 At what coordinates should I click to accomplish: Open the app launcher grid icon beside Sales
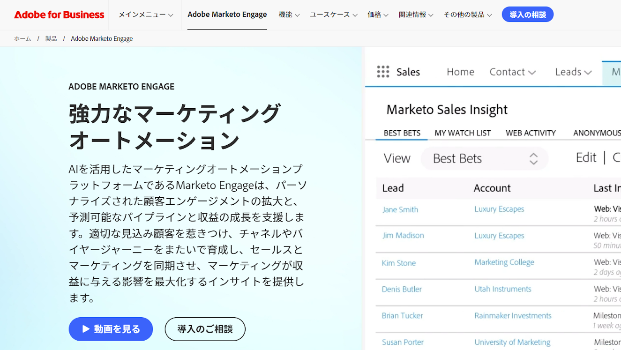pos(383,71)
